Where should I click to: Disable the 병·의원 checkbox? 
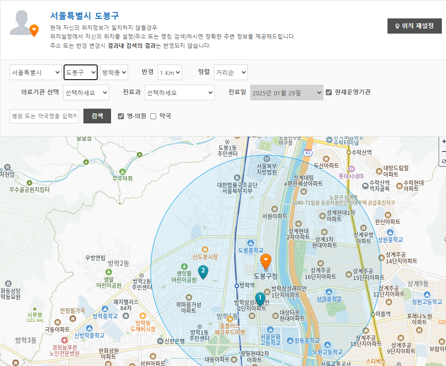[121, 116]
